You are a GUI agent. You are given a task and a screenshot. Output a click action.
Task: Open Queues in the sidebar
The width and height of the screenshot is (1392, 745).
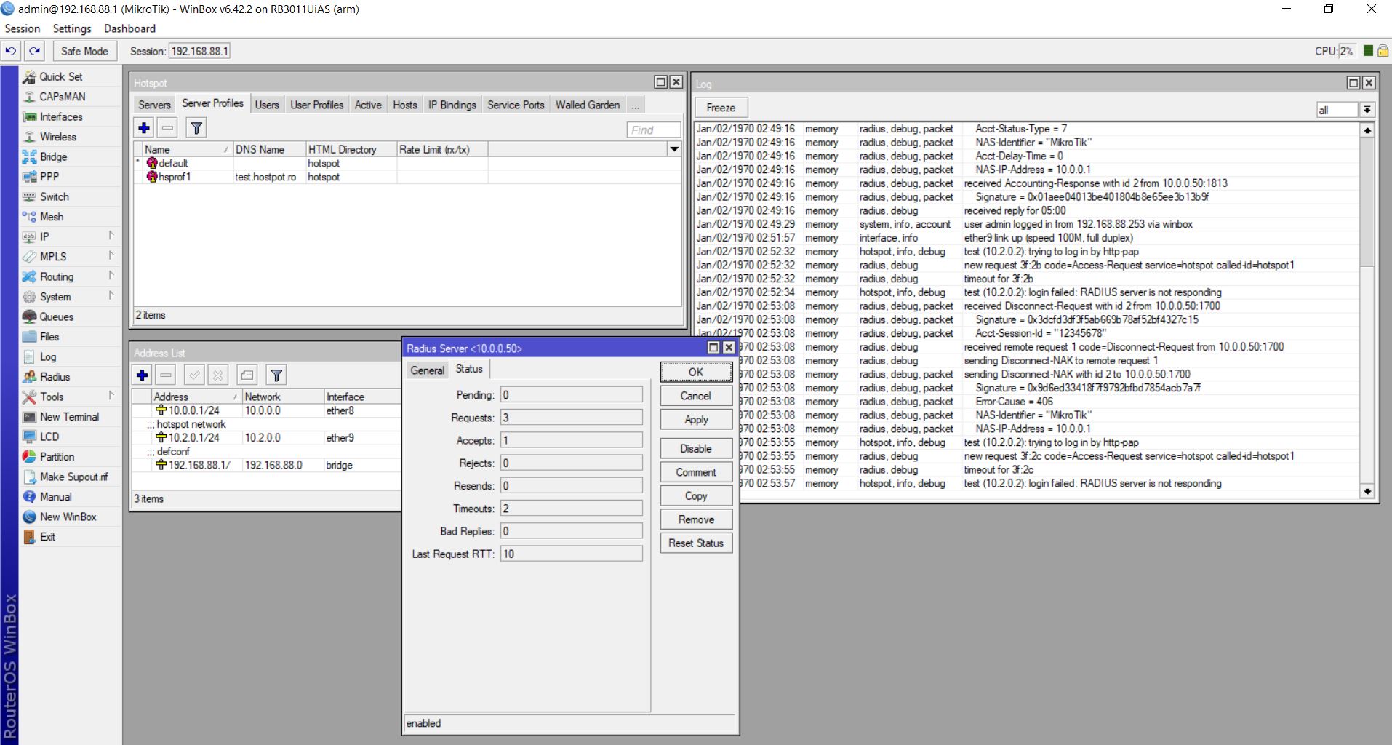coord(57,316)
